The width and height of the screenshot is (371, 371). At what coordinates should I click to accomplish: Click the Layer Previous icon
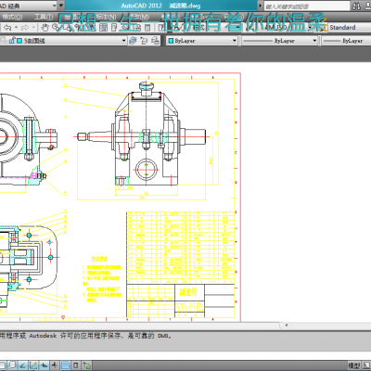144,41
